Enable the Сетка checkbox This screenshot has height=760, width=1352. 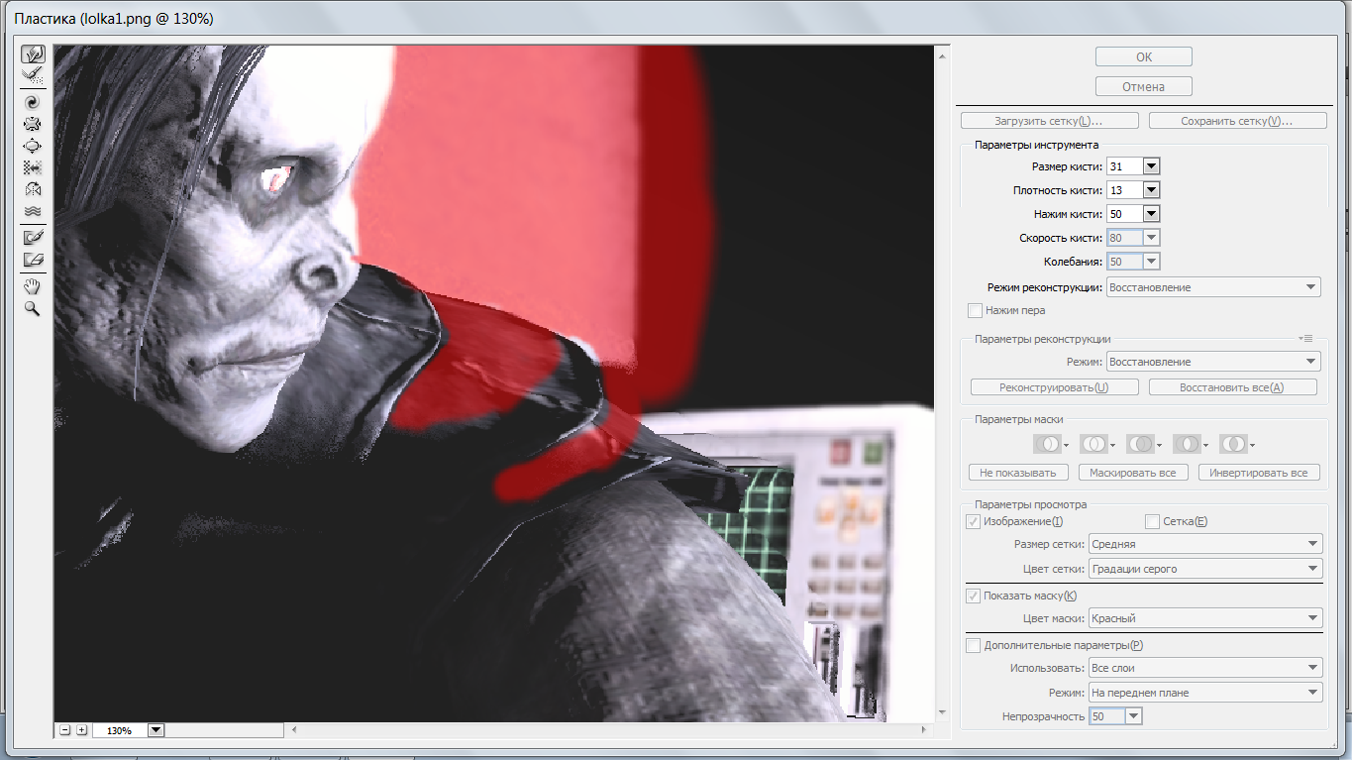click(1152, 521)
